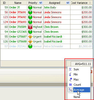
Task: Choose Sum from the aggregate menu
Action: coord(79,69)
